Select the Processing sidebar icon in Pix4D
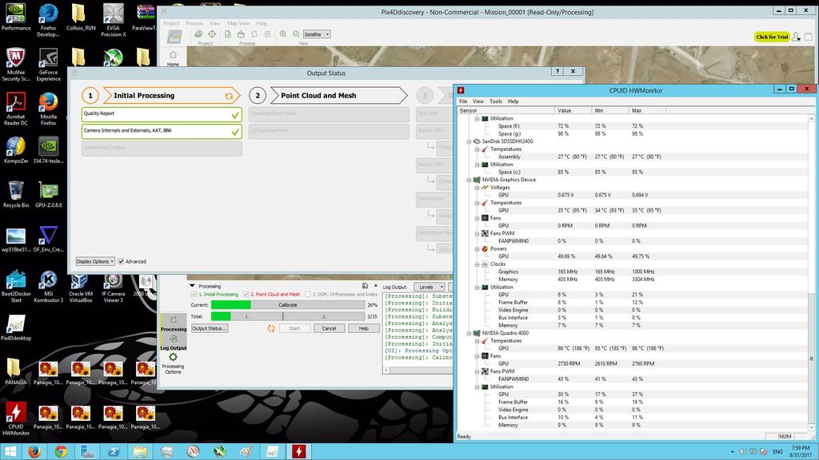The width and height of the screenshot is (819, 460). 174,319
